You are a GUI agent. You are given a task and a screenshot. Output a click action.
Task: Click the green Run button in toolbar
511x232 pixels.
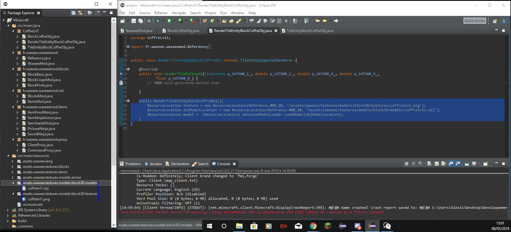tap(169, 21)
